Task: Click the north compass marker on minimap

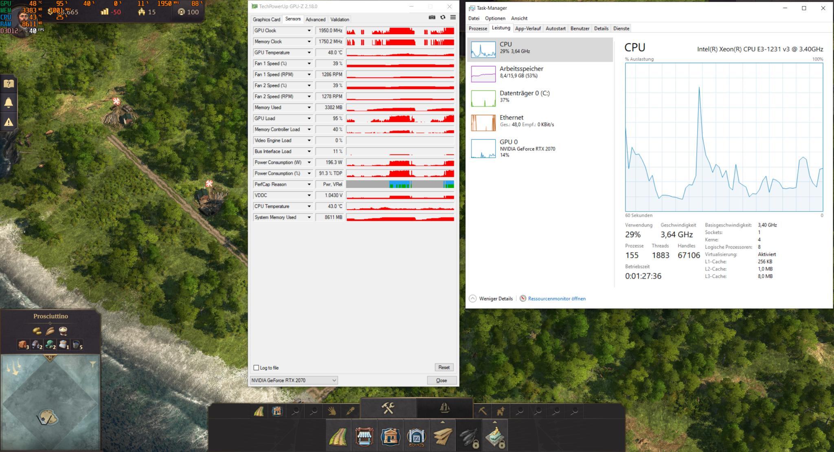Action: click(x=50, y=358)
